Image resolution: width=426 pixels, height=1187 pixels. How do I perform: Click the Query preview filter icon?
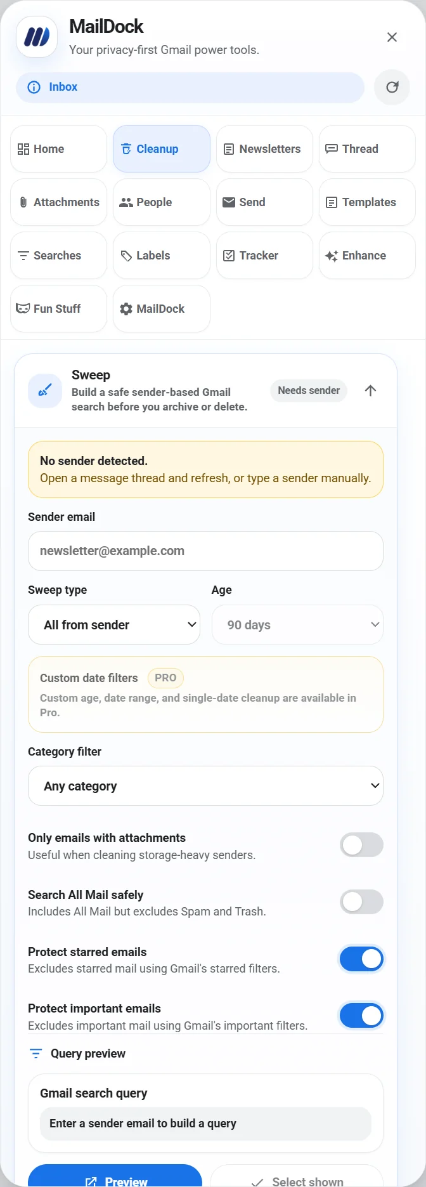click(x=36, y=1054)
